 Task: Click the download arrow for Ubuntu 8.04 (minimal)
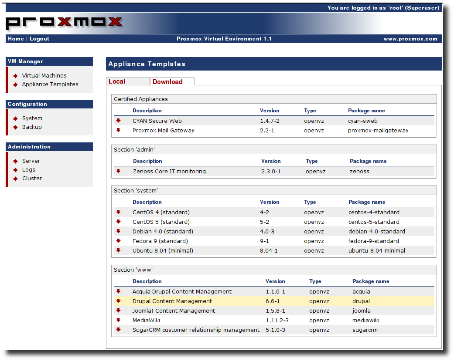pyautogui.click(x=119, y=250)
